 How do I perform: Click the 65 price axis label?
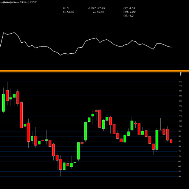click(x=180, y=161)
